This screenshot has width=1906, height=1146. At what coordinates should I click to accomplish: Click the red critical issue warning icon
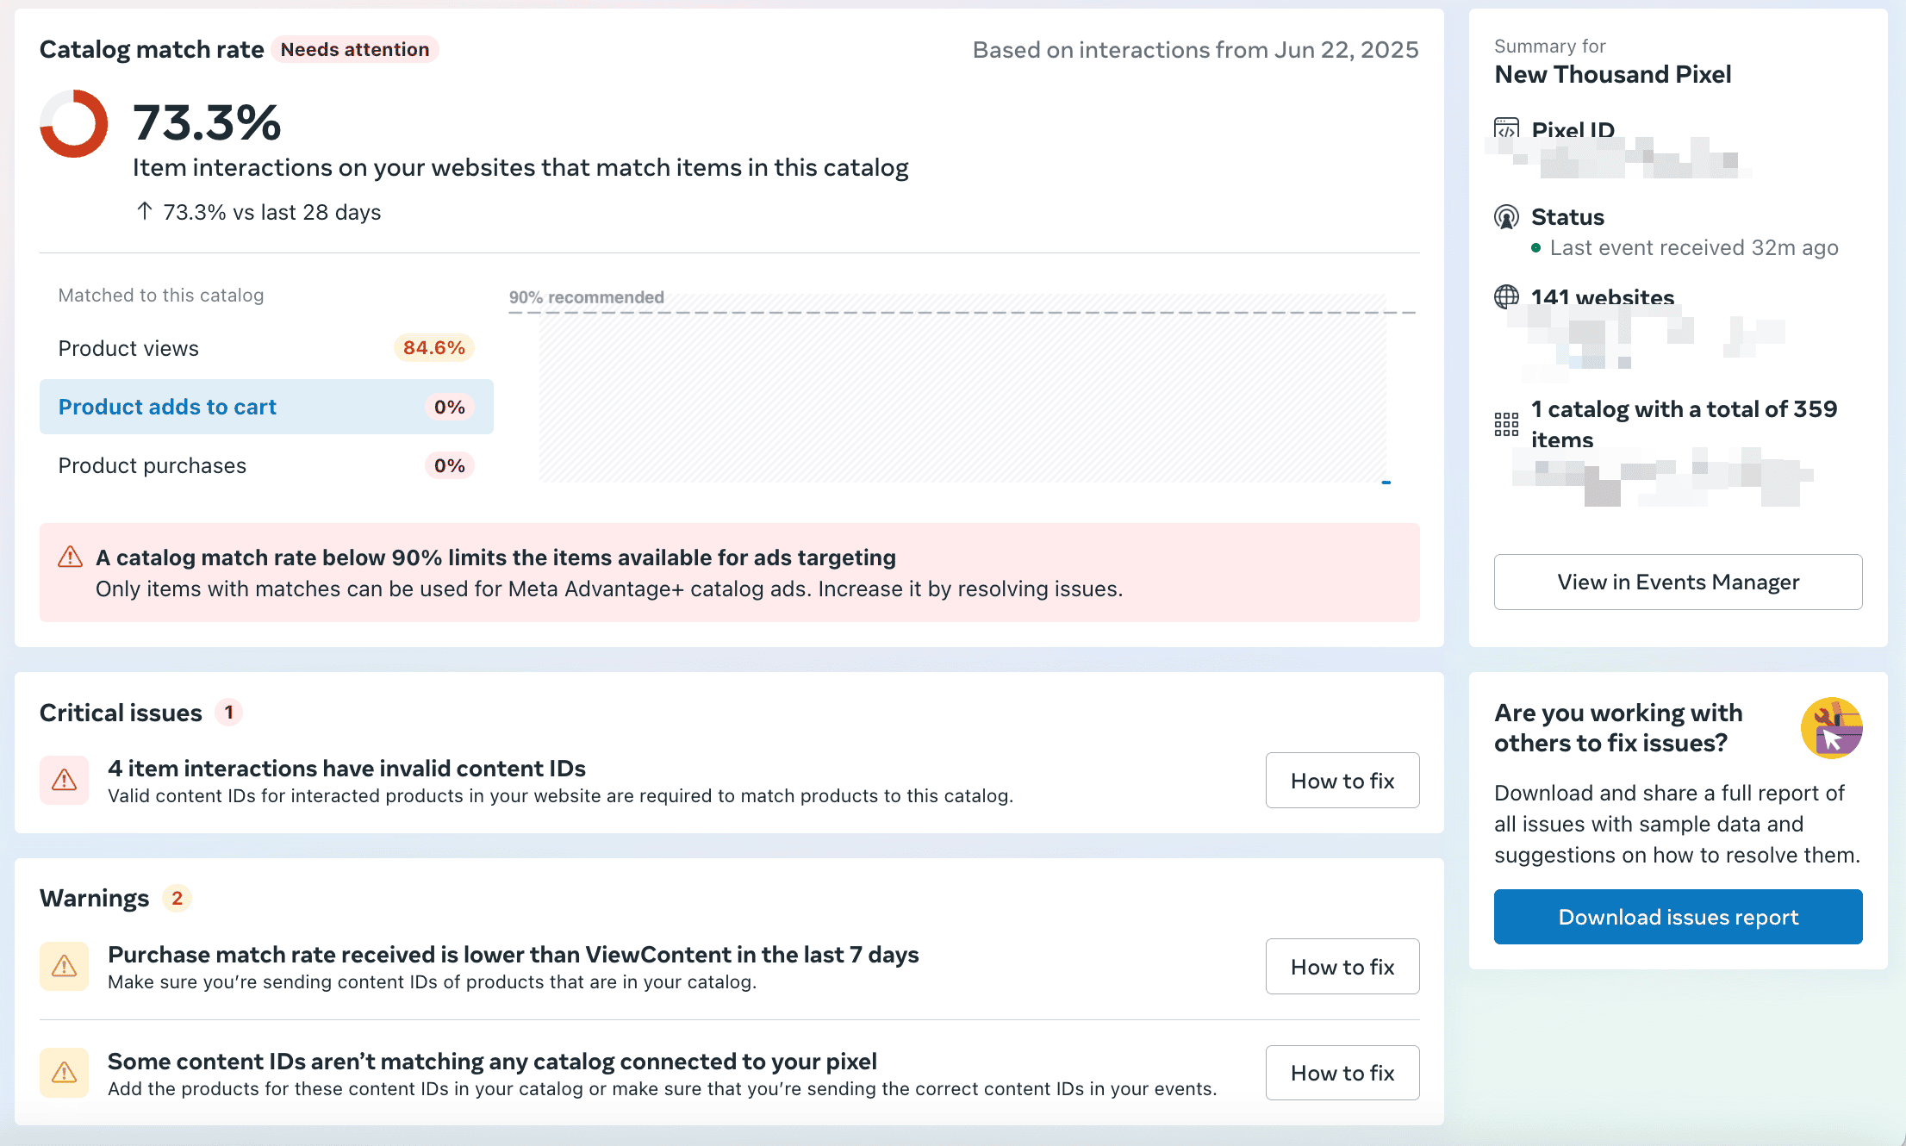[64, 780]
